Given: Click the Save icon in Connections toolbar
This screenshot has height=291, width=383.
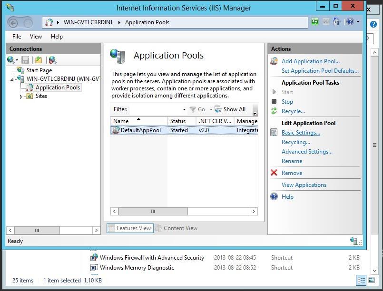Looking at the screenshot, I should pyautogui.click(x=25, y=60).
